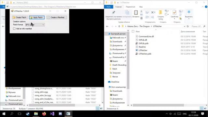Click the search UTPatcher field
The image size is (208, 117).
[x=199, y=26]
